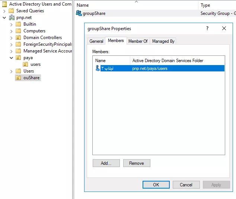Select the Builtin tree label
Viewport: 236px width, 199px height.
pos(30,24)
